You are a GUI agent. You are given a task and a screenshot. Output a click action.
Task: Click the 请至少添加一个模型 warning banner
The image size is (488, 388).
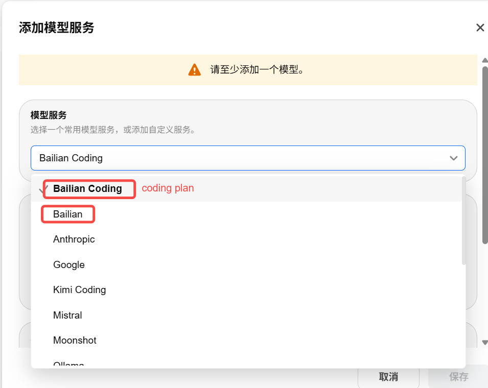248,70
